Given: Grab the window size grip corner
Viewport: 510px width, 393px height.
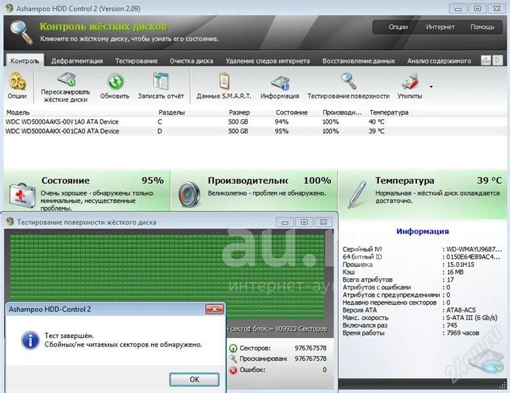Looking at the screenshot, I should pyautogui.click(x=503, y=385).
